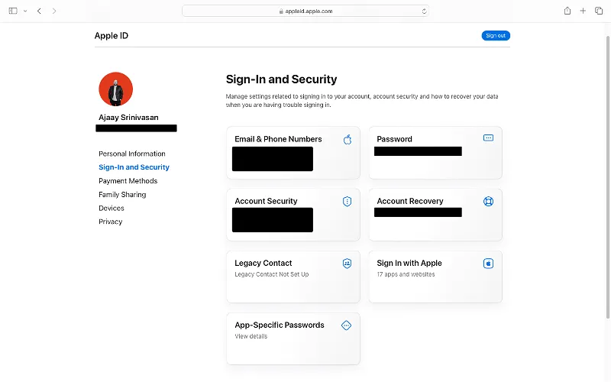611x382 pixels.
Task: Show the tab overview icon
Action: pyautogui.click(x=599, y=11)
